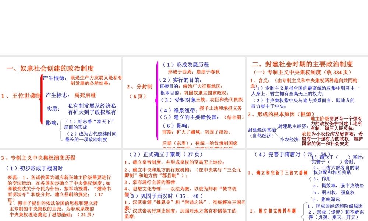Open the slide titled 一、奴隶社会创建的政治制度
This screenshot has height=221, width=368.
click(x=61, y=102)
